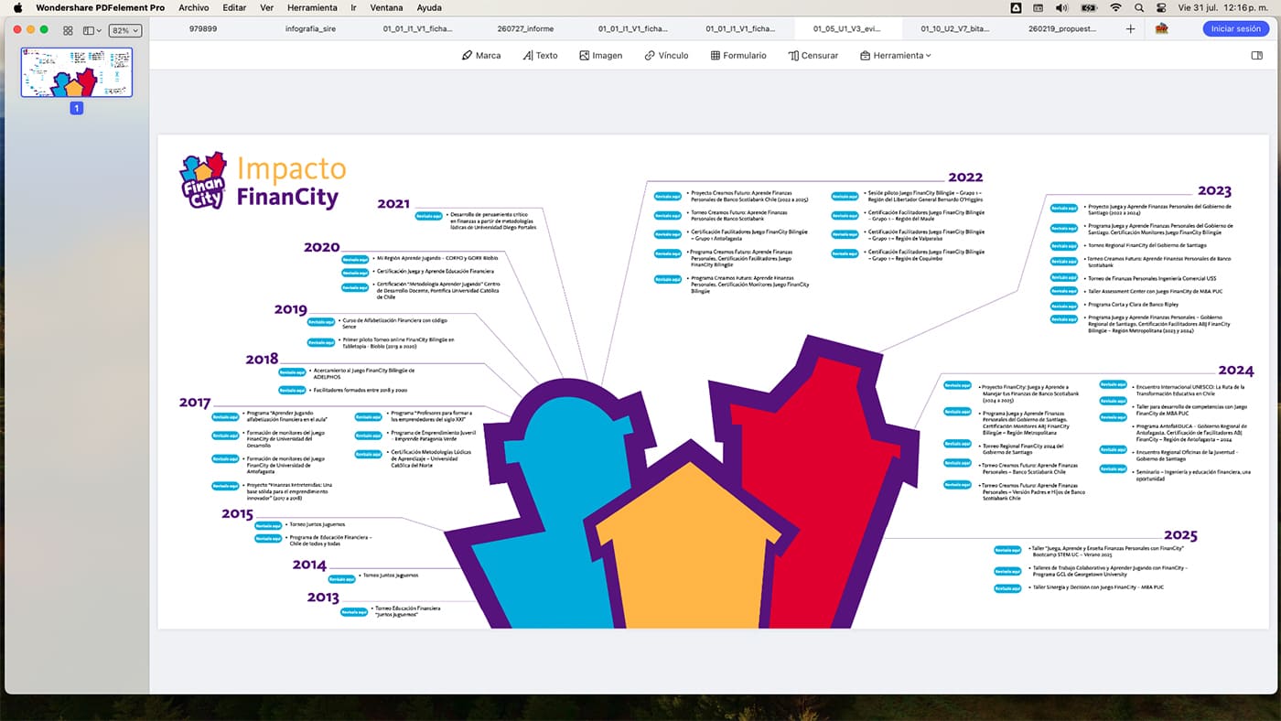This screenshot has width=1281, height=721.
Task: Open the 82% zoom level dropdown
Action: pyautogui.click(x=124, y=30)
